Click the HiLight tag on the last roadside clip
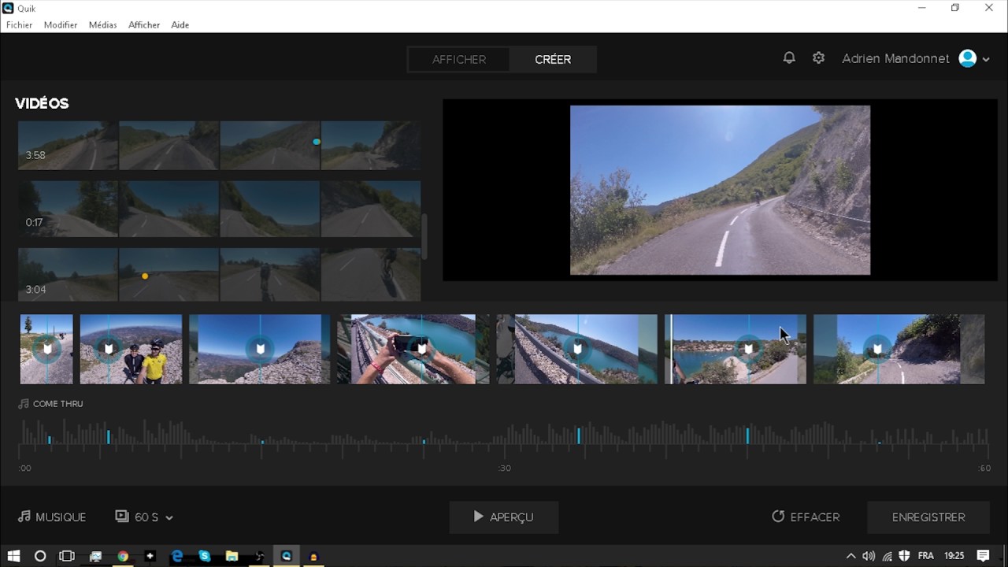This screenshot has height=567, width=1008. pyautogui.click(x=877, y=349)
